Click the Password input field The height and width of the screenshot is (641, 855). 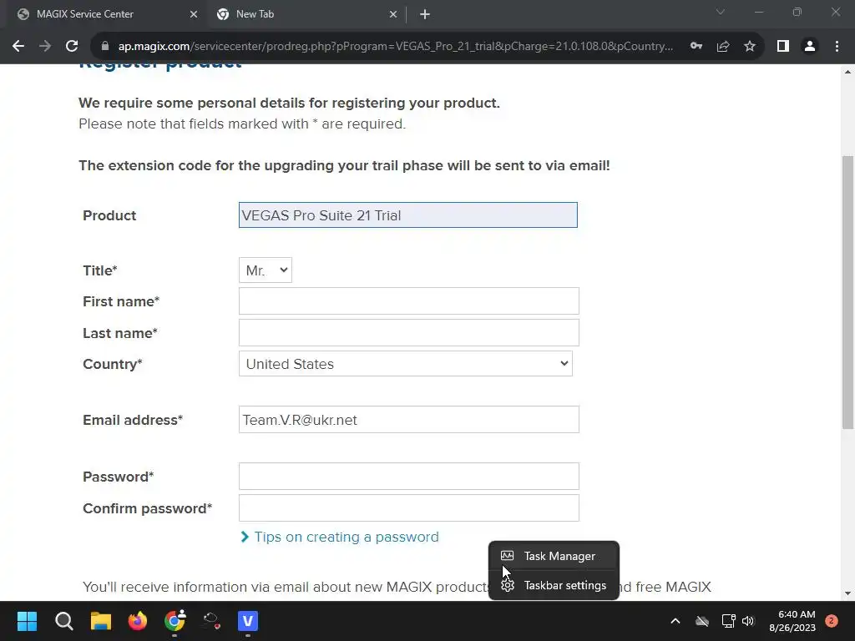(409, 477)
